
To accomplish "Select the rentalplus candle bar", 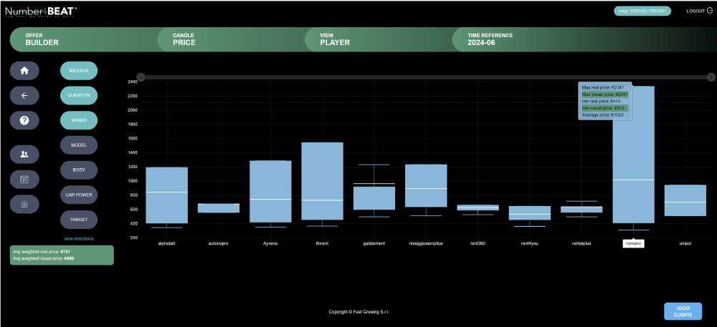I will coord(581,210).
